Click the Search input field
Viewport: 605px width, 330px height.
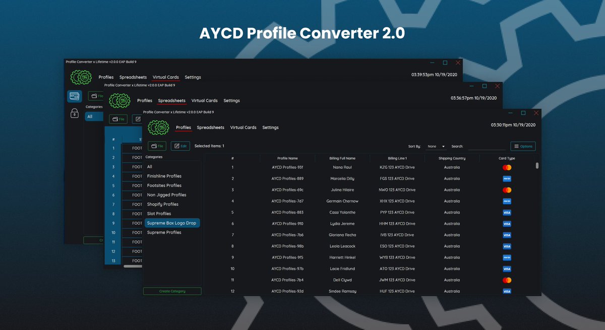tap(487, 146)
